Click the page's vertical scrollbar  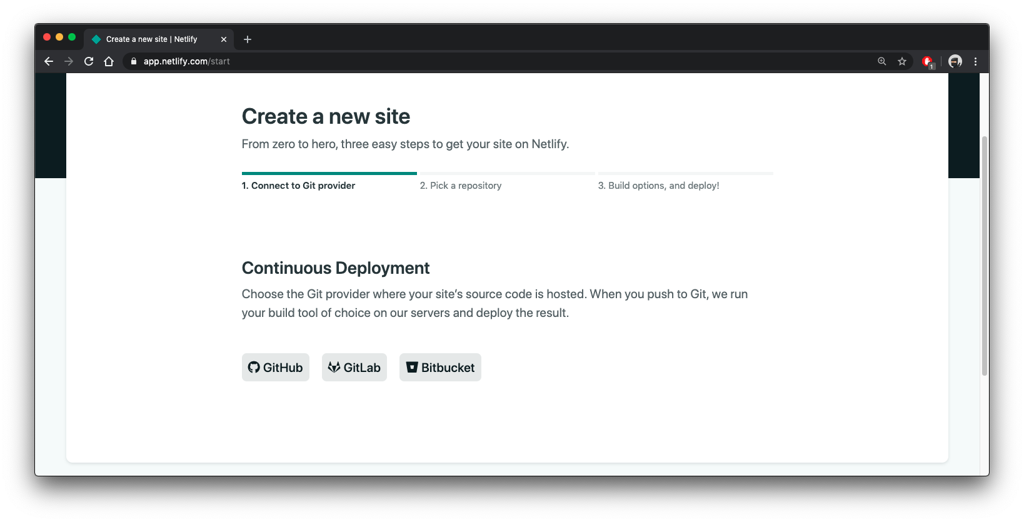click(985, 256)
